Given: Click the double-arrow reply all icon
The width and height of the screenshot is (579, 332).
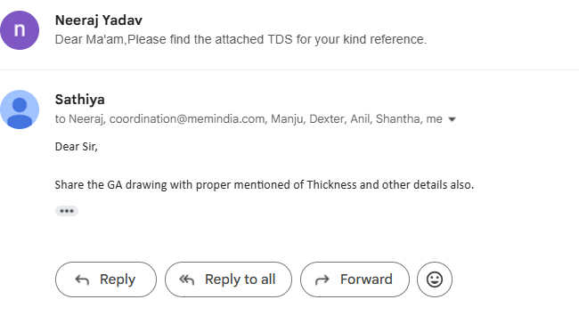Looking at the screenshot, I should (187, 280).
